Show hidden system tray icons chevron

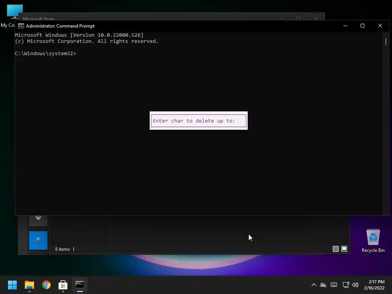coord(314,285)
